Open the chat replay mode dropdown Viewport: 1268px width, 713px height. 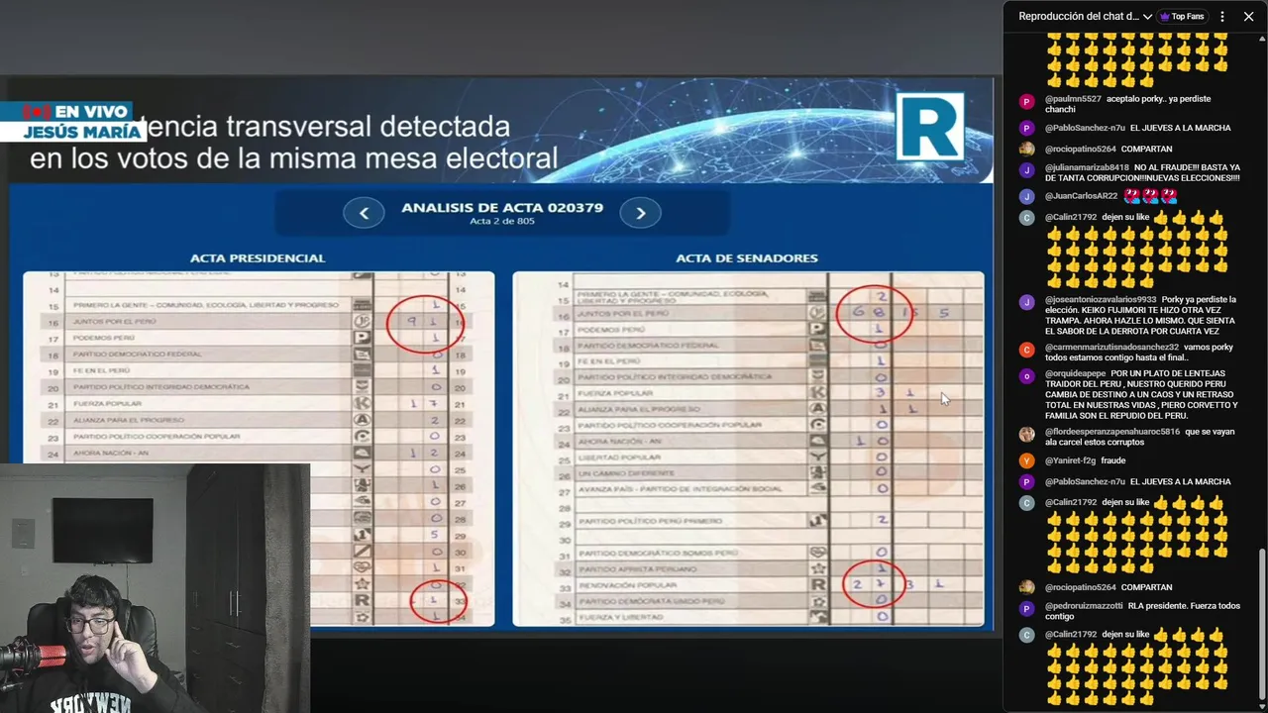[1085, 16]
